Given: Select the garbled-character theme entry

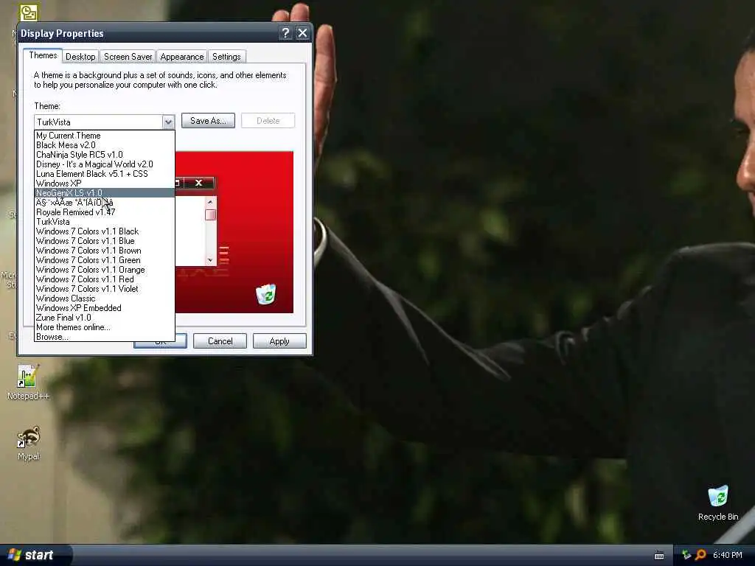Looking at the screenshot, I should (105, 203).
